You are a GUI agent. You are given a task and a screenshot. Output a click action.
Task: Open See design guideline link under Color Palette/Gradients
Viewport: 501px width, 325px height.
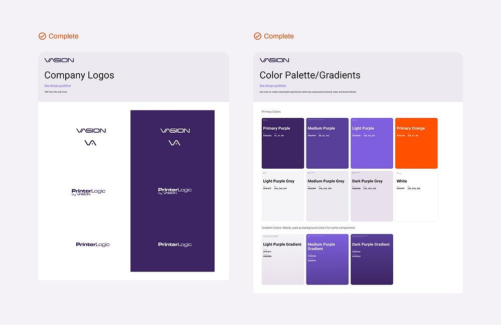[x=273, y=86]
